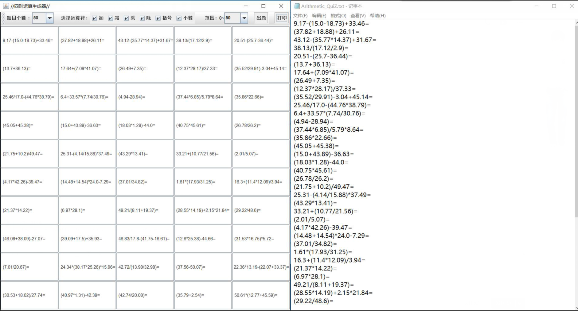Select grid cell (35.52/29.91)-3.04+45.14=

(x=261, y=68)
